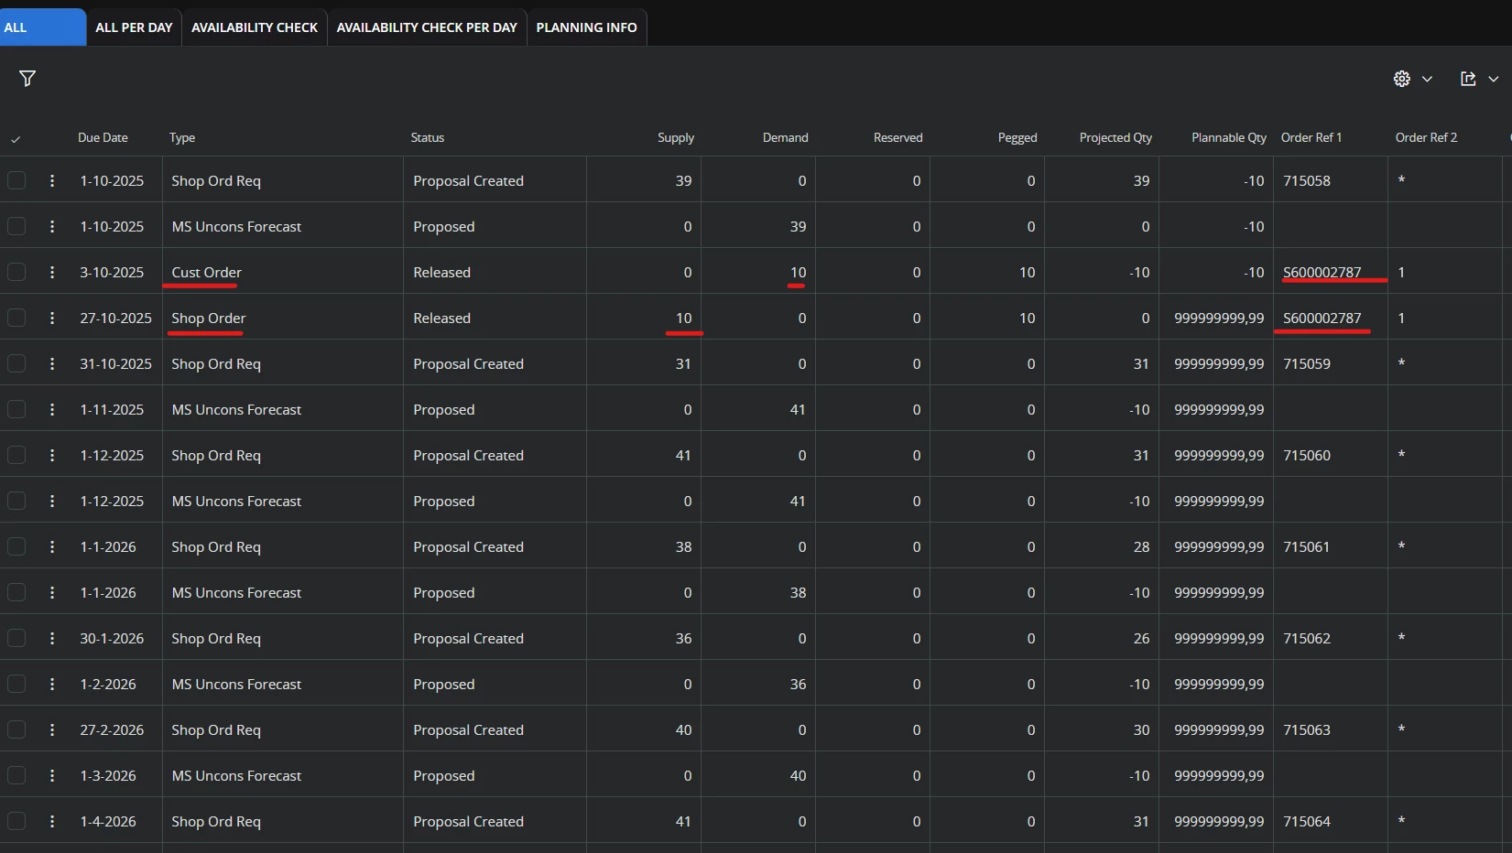Open the Planning Info tab
The image size is (1512, 853).
point(586,27)
